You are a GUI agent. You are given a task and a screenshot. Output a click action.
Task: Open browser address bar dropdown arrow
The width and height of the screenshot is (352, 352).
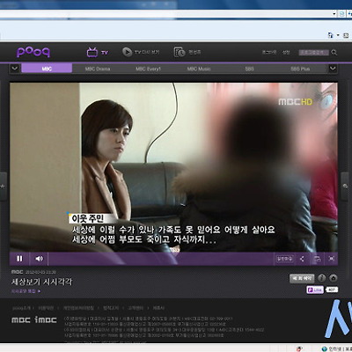pos(334,14)
